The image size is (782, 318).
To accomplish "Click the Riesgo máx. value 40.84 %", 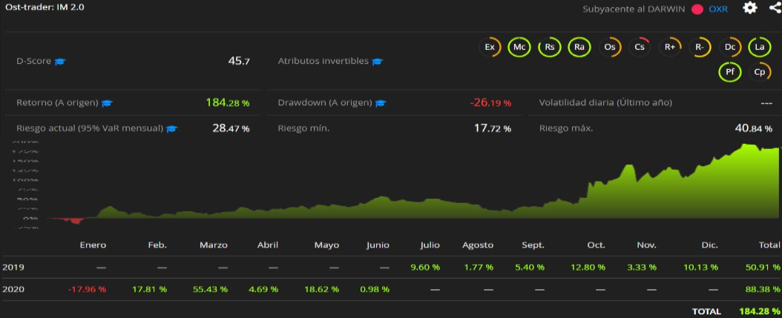I will (754, 128).
